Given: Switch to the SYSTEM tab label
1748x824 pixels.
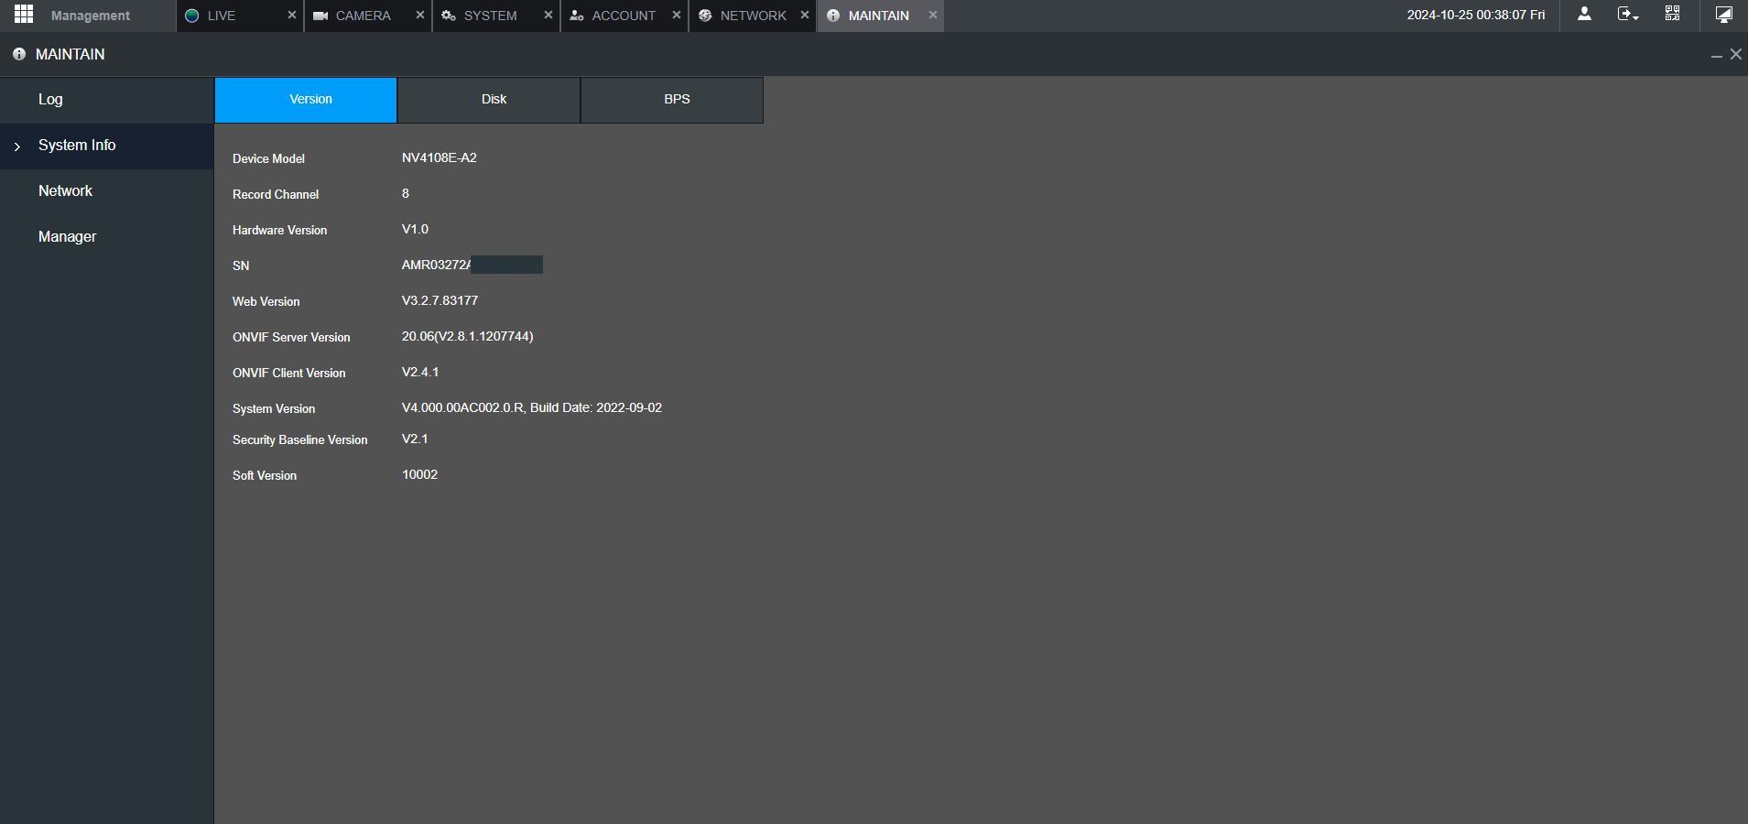Looking at the screenshot, I should click(x=490, y=16).
